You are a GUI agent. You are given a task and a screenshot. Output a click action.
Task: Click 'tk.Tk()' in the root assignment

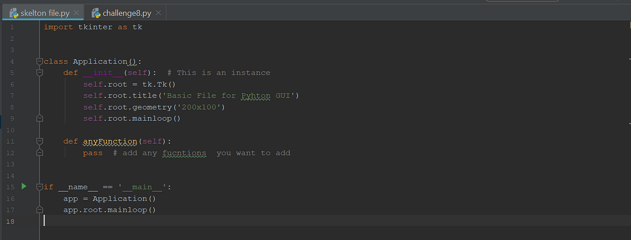(x=158, y=84)
